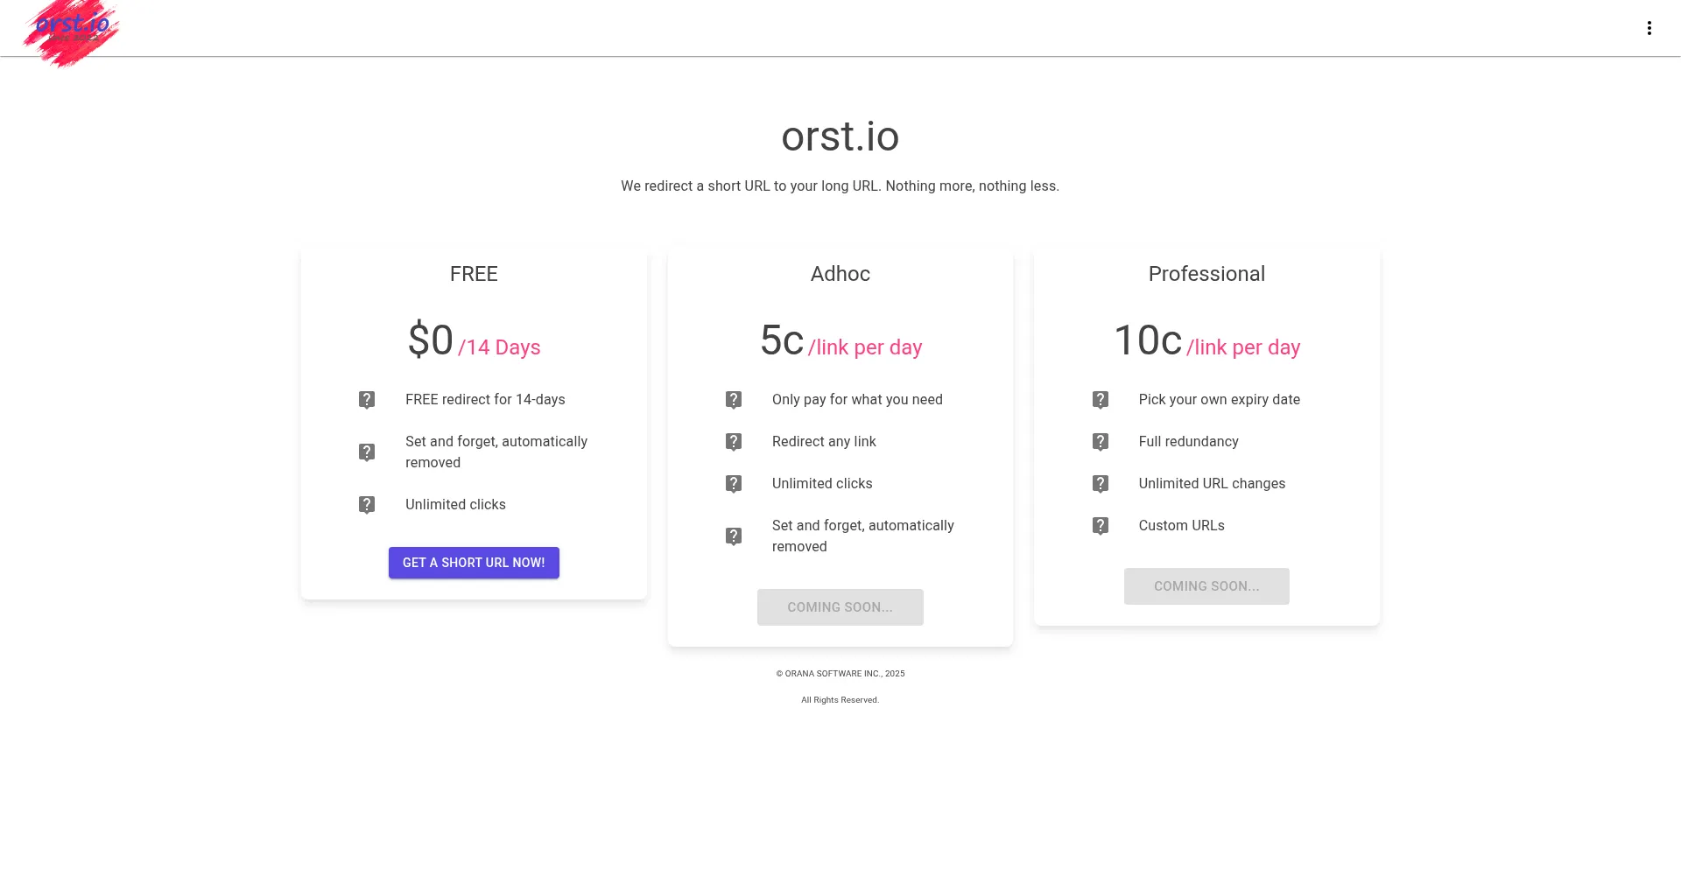The height and width of the screenshot is (869, 1681).
Task: Select the Professional plan title
Action: pos(1206,274)
